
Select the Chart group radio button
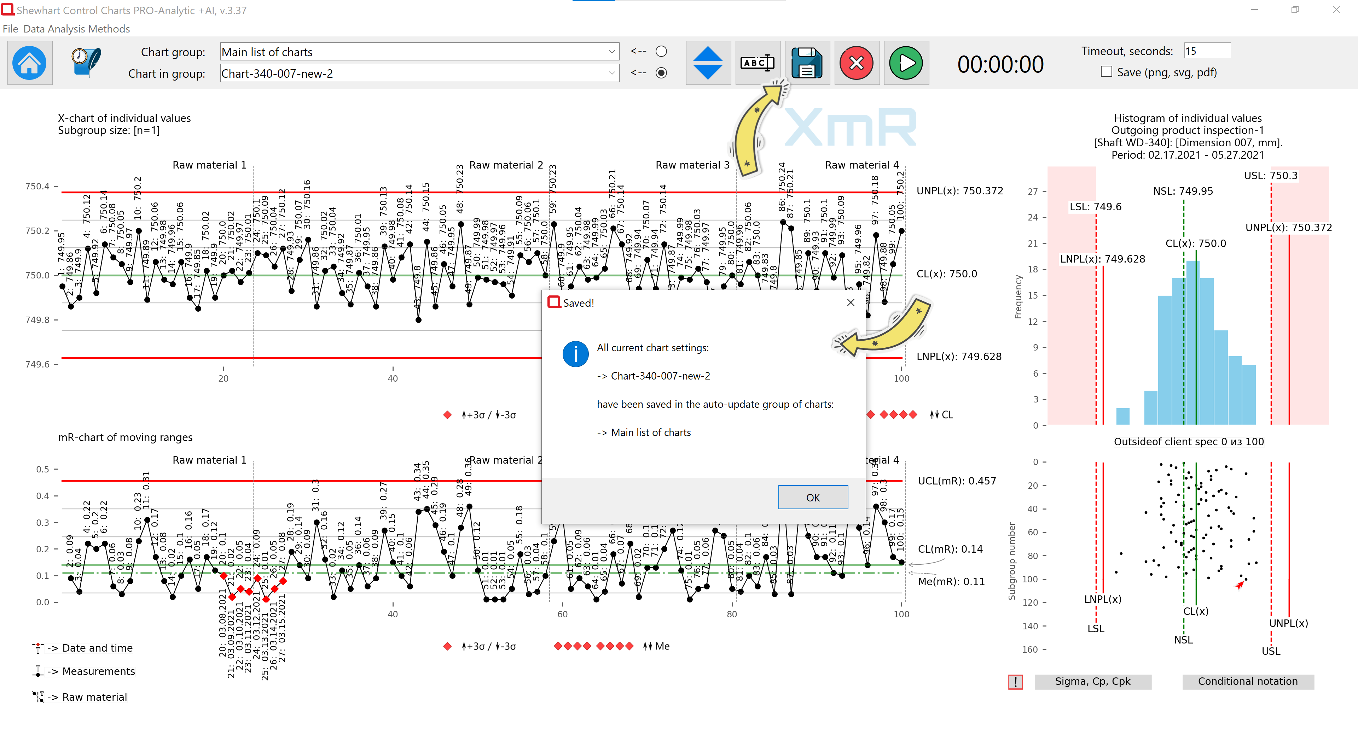661,51
